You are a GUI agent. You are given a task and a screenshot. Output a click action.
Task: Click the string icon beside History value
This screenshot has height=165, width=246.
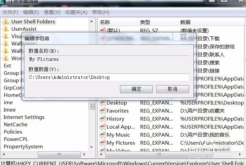[102, 119]
